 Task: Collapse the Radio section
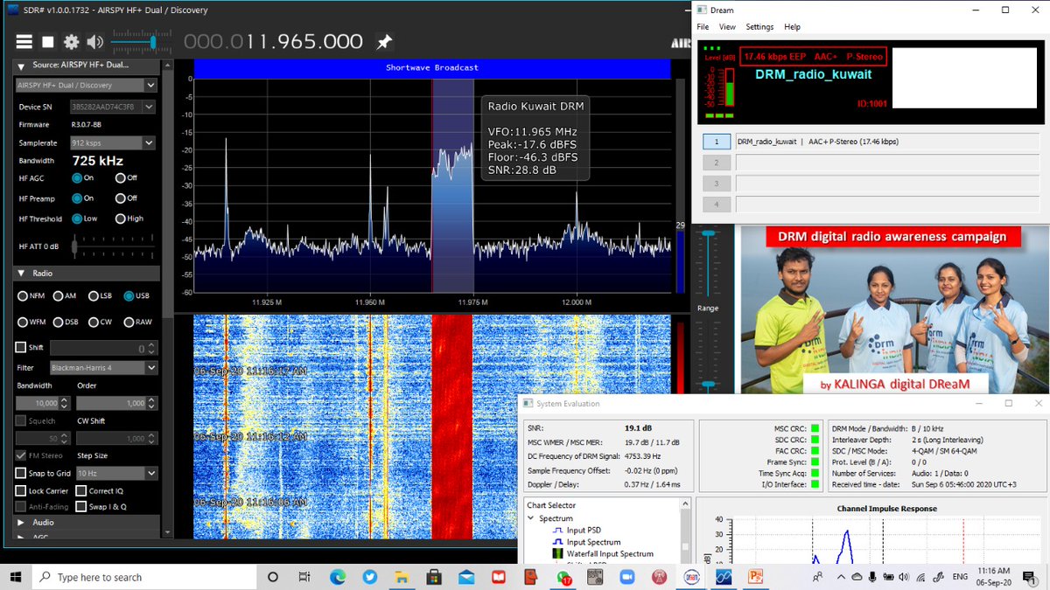[x=22, y=273]
